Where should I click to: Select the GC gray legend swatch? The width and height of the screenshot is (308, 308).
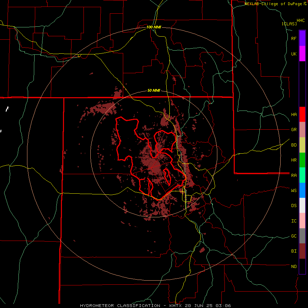[302, 236]
